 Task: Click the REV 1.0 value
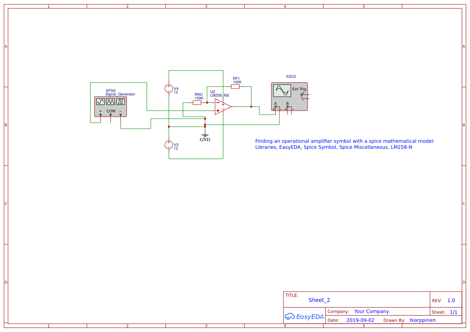(x=451, y=300)
